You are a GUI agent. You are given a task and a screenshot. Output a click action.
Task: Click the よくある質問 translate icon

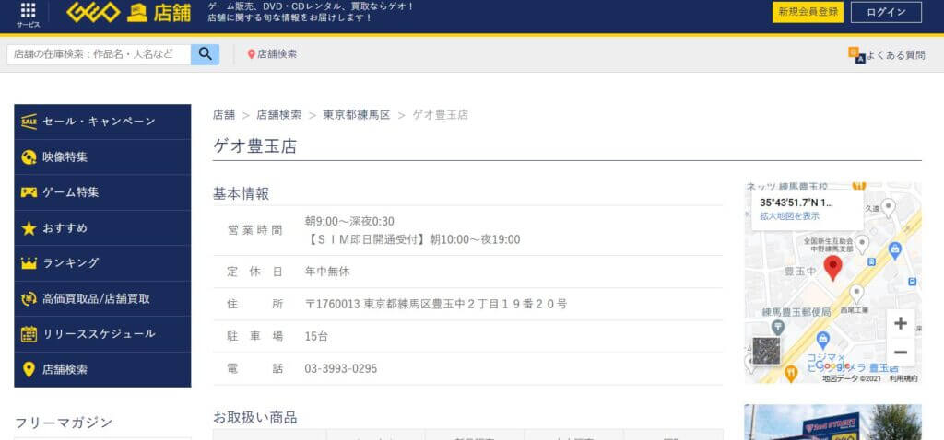coord(856,55)
